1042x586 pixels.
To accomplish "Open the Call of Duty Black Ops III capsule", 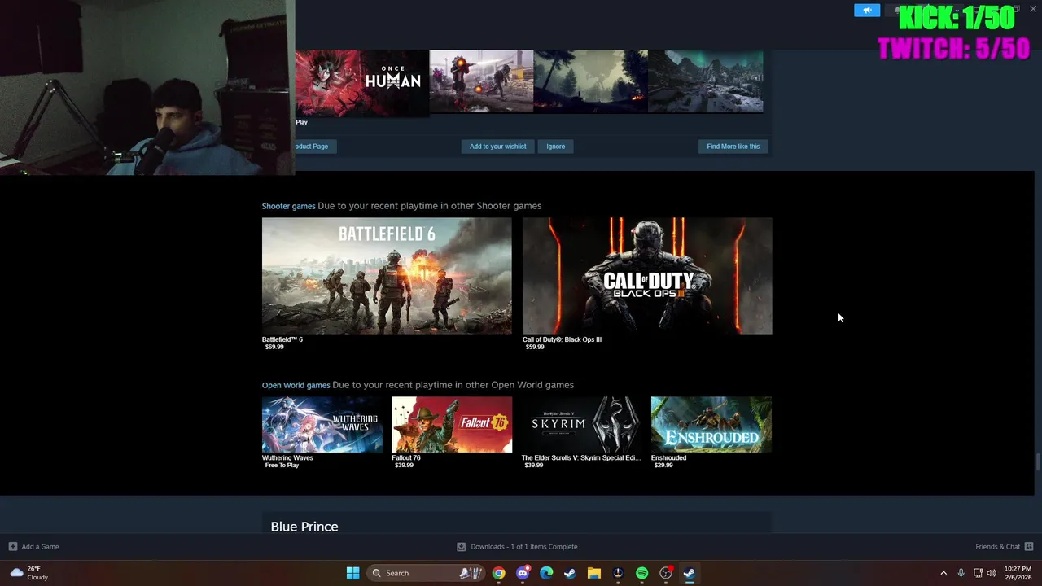I will 647,276.
